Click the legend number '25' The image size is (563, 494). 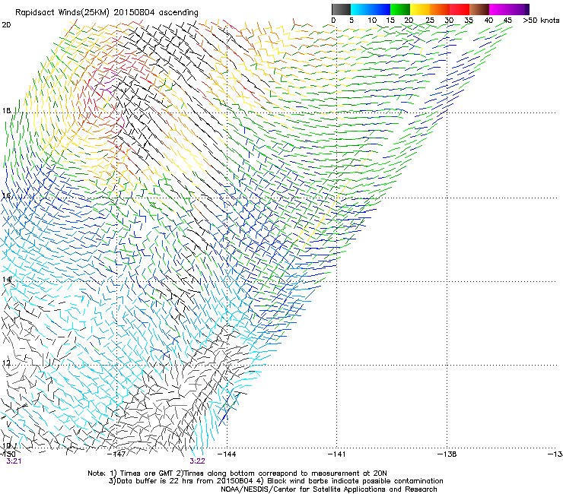coord(430,21)
